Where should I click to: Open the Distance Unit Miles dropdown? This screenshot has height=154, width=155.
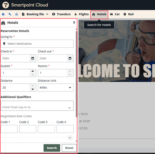pyautogui.click(x=56, y=88)
